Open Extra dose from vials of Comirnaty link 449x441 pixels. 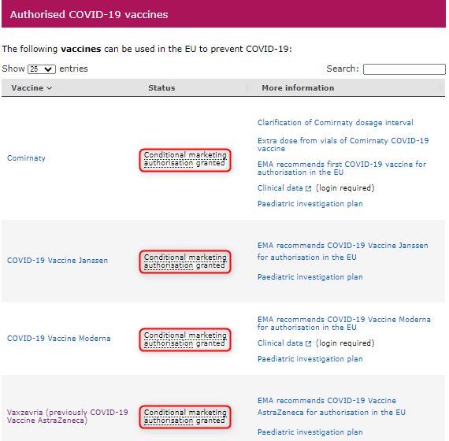point(343,145)
